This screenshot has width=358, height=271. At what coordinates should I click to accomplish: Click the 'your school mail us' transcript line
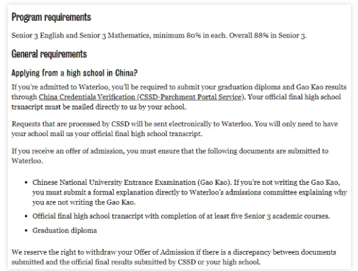[x=107, y=134]
